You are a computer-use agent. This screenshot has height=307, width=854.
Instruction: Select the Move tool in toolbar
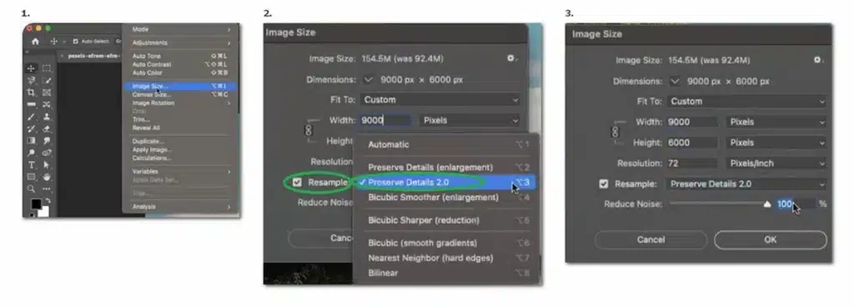tap(31, 68)
